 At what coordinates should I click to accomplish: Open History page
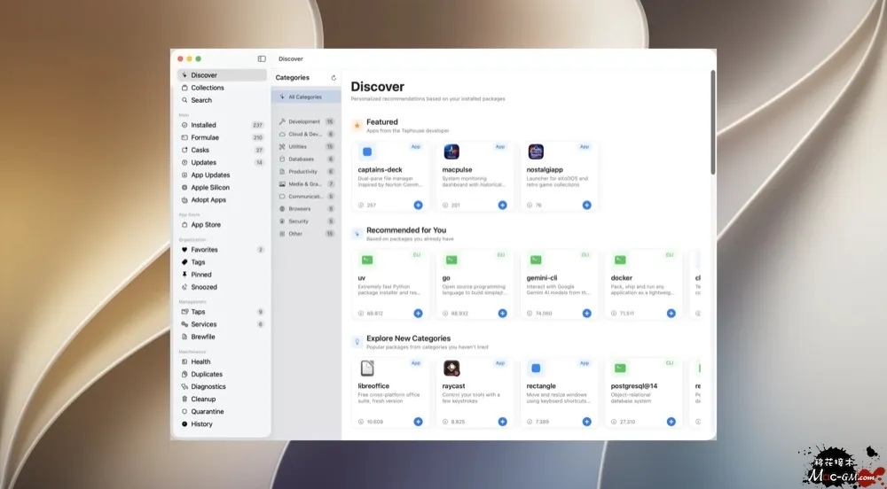[x=222, y=423]
